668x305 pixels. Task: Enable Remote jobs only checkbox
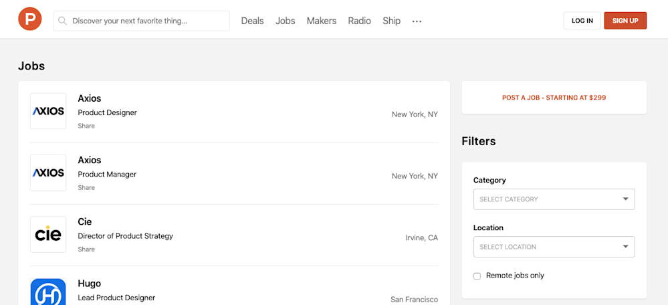(477, 276)
